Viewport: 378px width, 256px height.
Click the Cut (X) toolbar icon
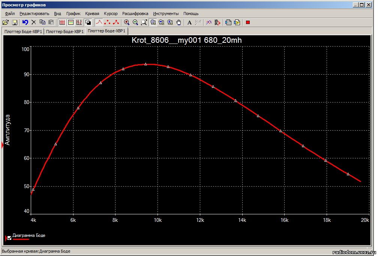coord(34,23)
